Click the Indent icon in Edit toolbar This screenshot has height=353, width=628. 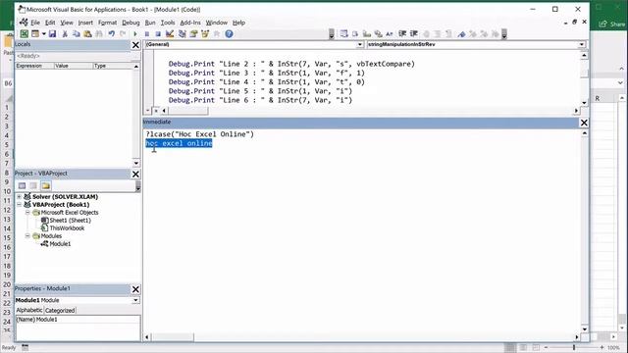[x=402, y=34]
